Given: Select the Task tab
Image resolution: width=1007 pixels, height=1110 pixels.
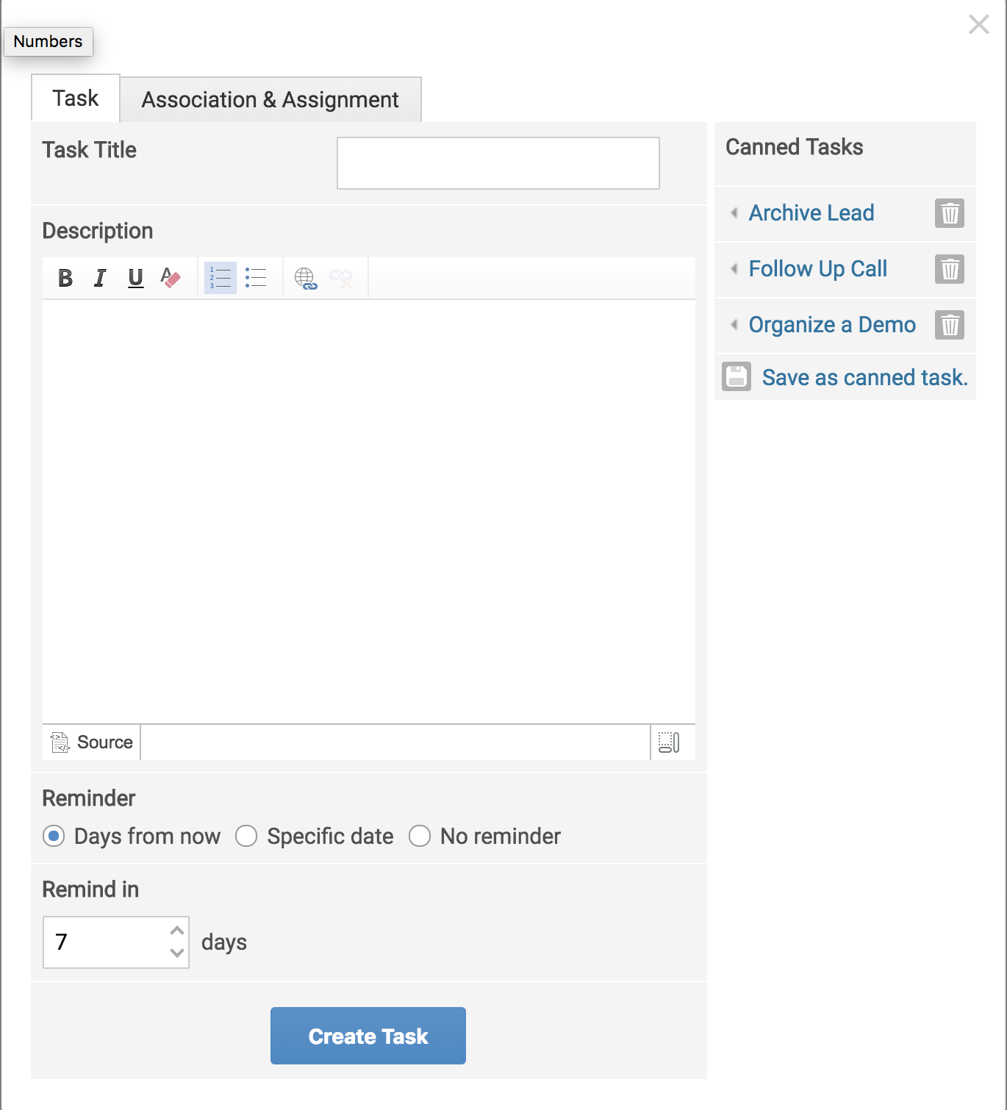Looking at the screenshot, I should 74,97.
